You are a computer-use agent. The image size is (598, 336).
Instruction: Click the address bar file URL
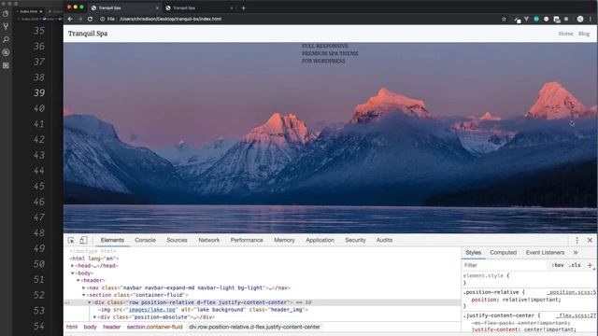pos(170,19)
